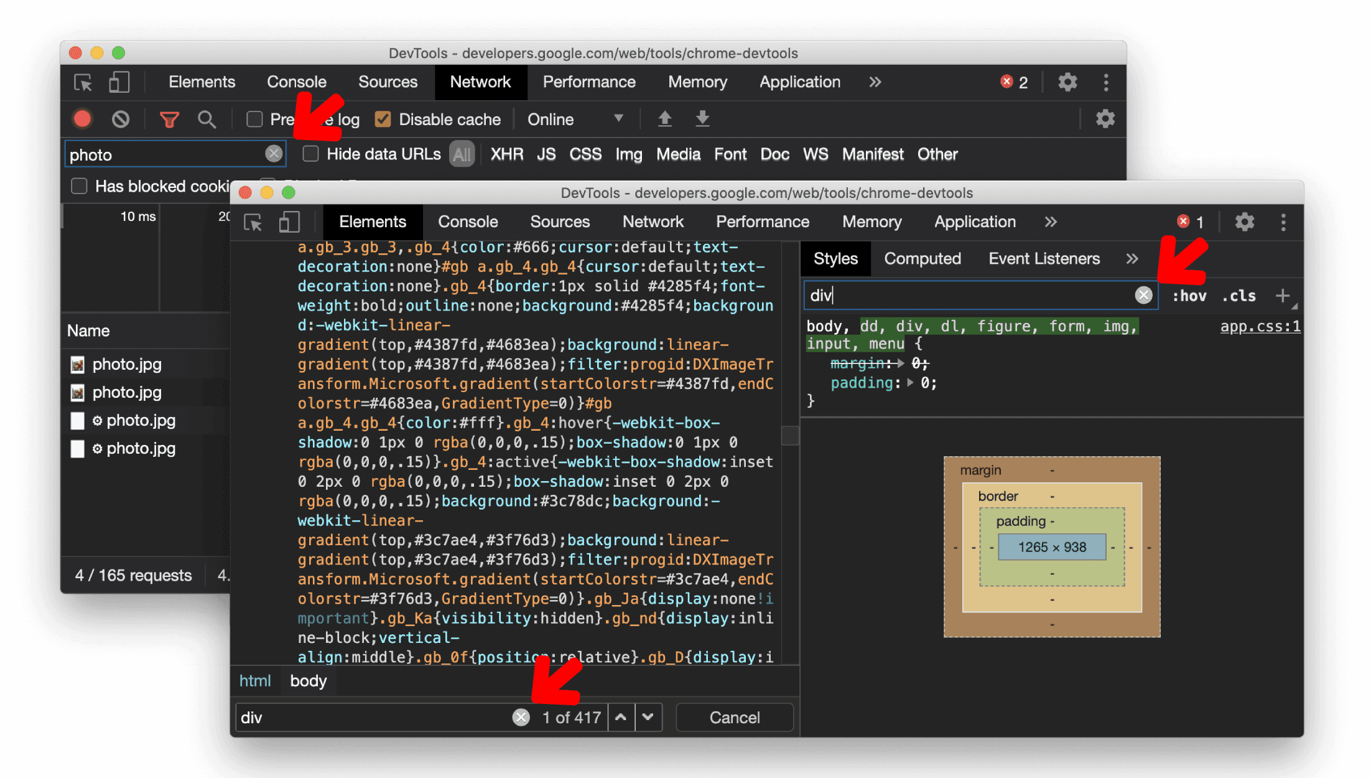
Task: Toggle the Hide data URLs checkbox
Action: click(x=310, y=154)
